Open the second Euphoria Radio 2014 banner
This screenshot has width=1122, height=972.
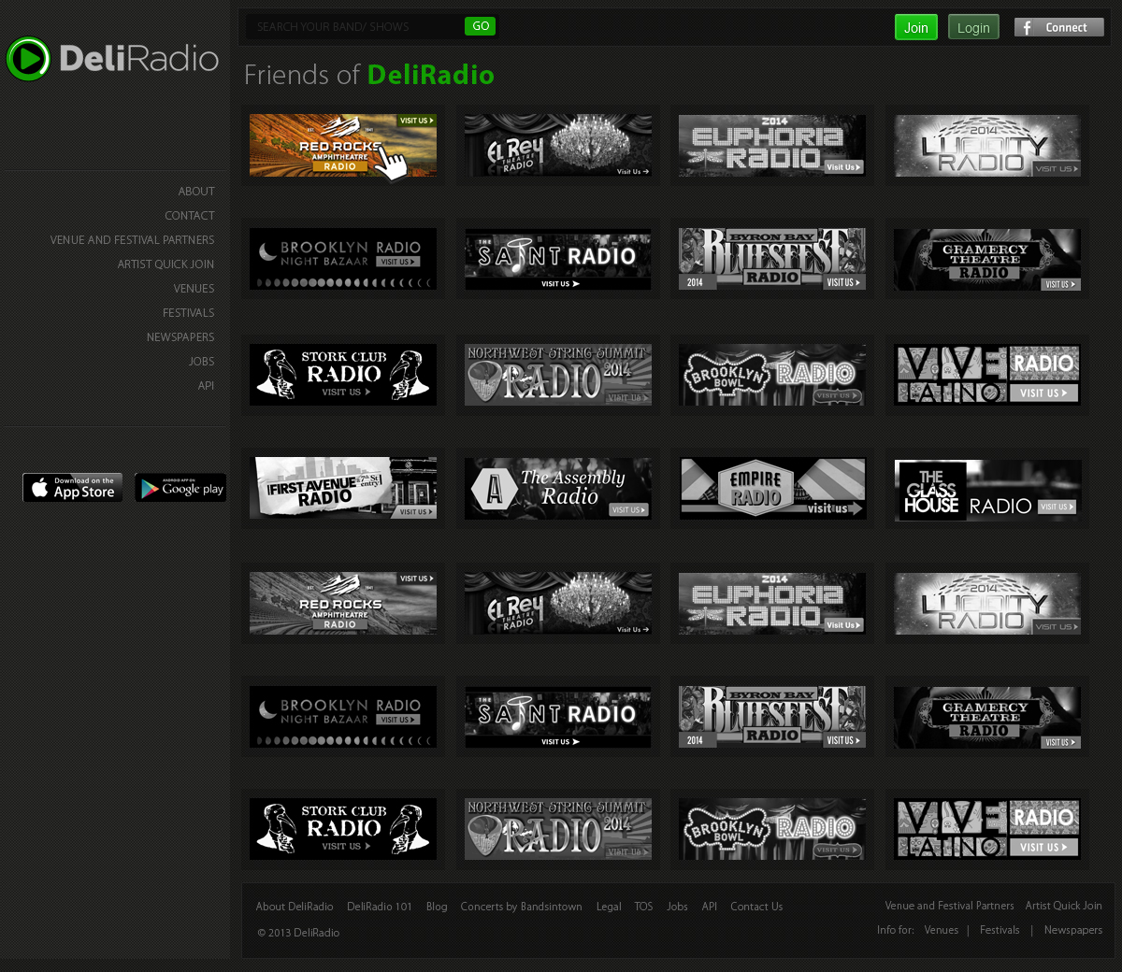[772, 604]
